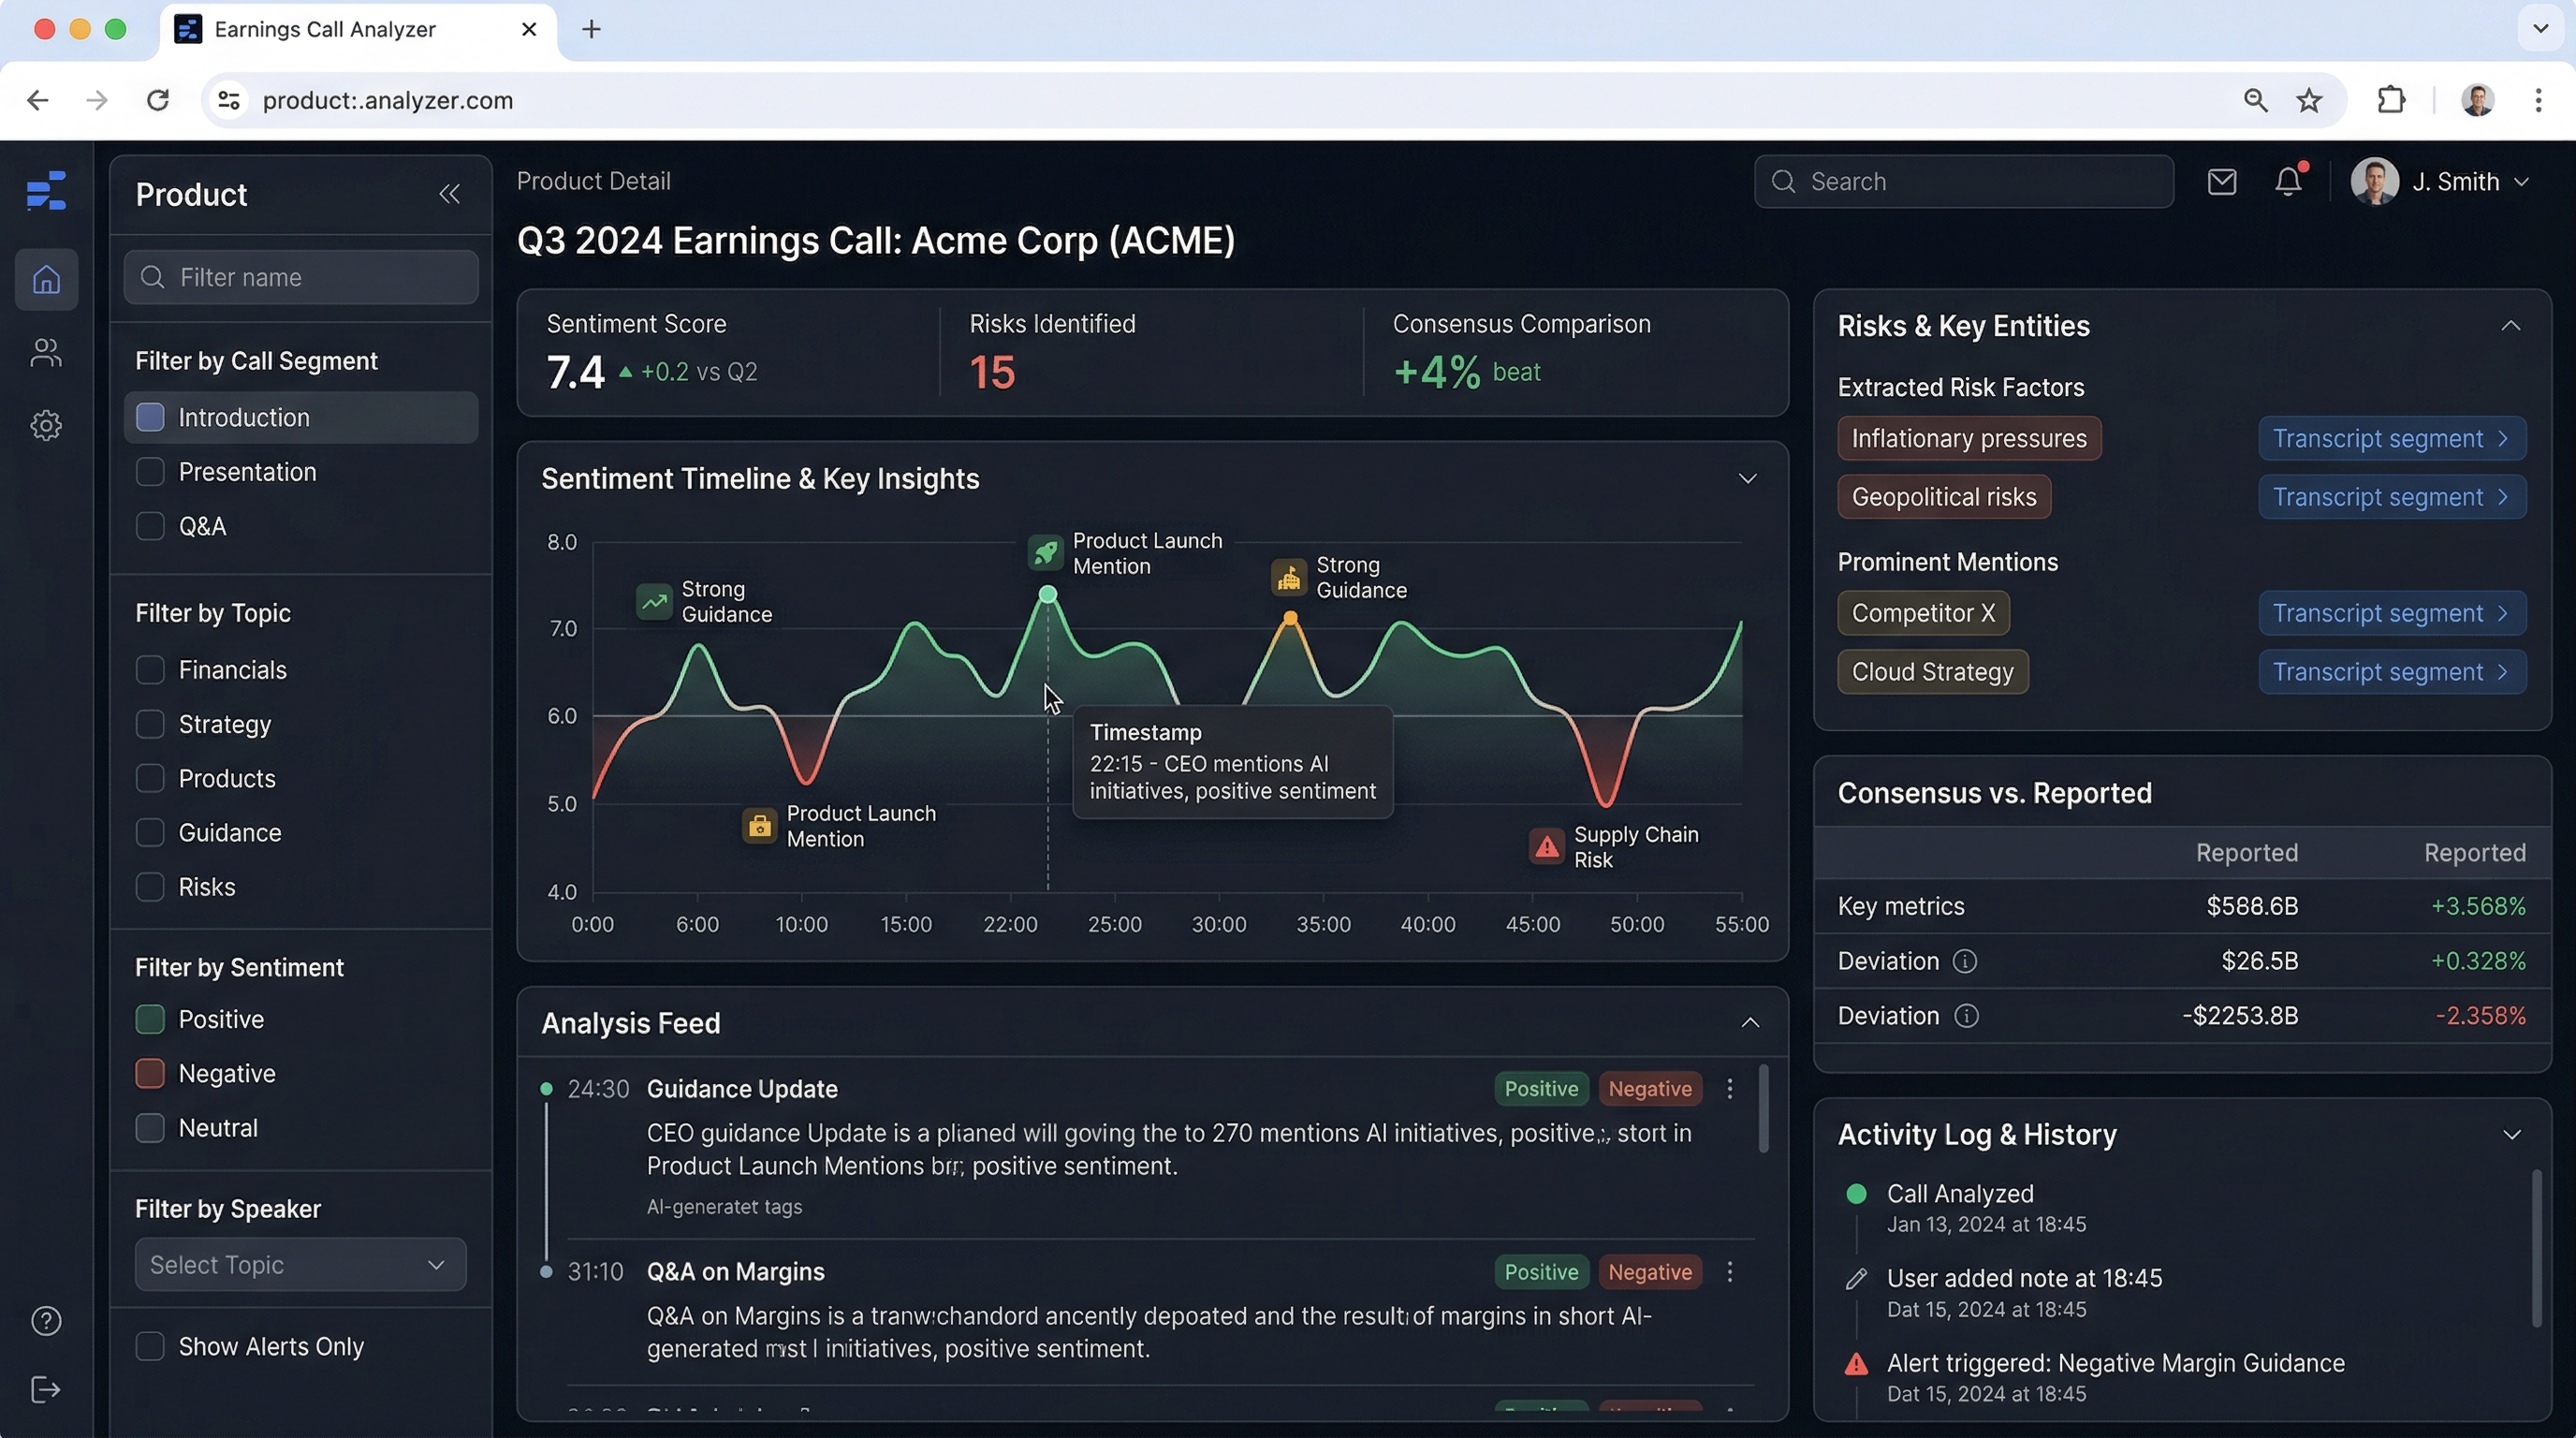Screen dimensions: 2576x1438
Task: Open Settings from the left sidebar
Action: pyautogui.click(x=46, y=425)
